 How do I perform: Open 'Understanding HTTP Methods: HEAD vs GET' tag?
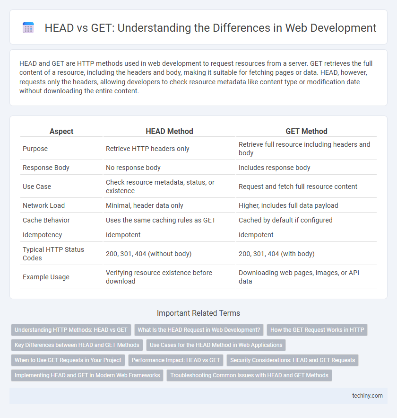point(71,330)
